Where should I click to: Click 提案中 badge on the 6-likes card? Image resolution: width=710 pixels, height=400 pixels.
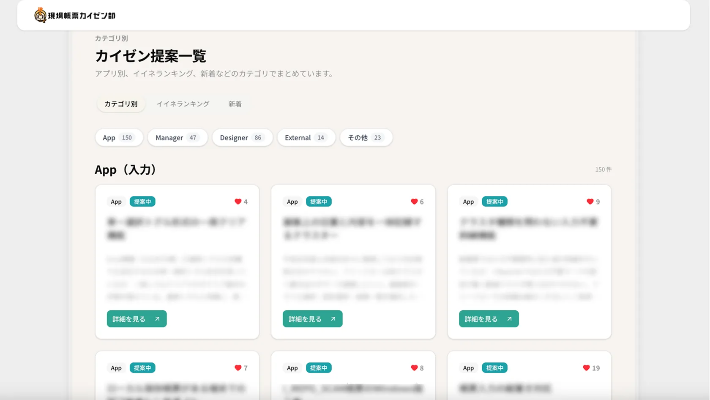pos(319,202)
